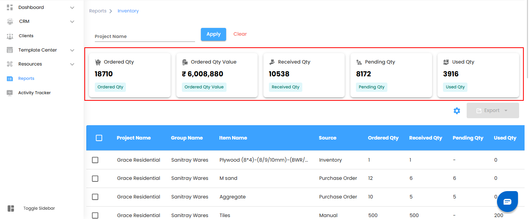Toggle the select-all checkbox in table header
The image size is (530, 219).
point(99,138)
